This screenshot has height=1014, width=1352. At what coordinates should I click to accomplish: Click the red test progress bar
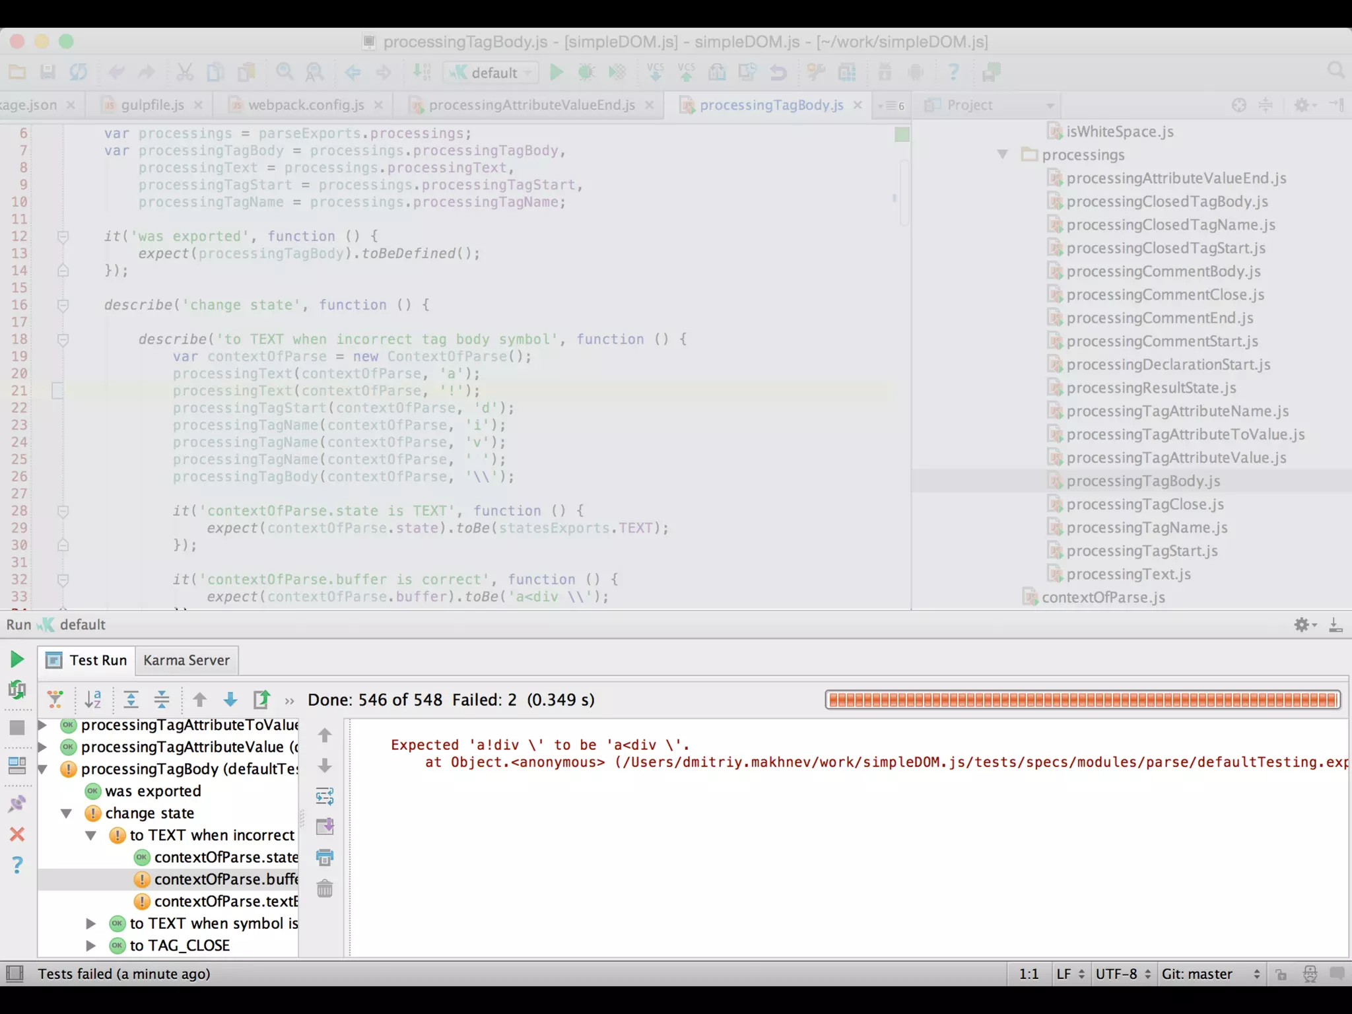1083,700
